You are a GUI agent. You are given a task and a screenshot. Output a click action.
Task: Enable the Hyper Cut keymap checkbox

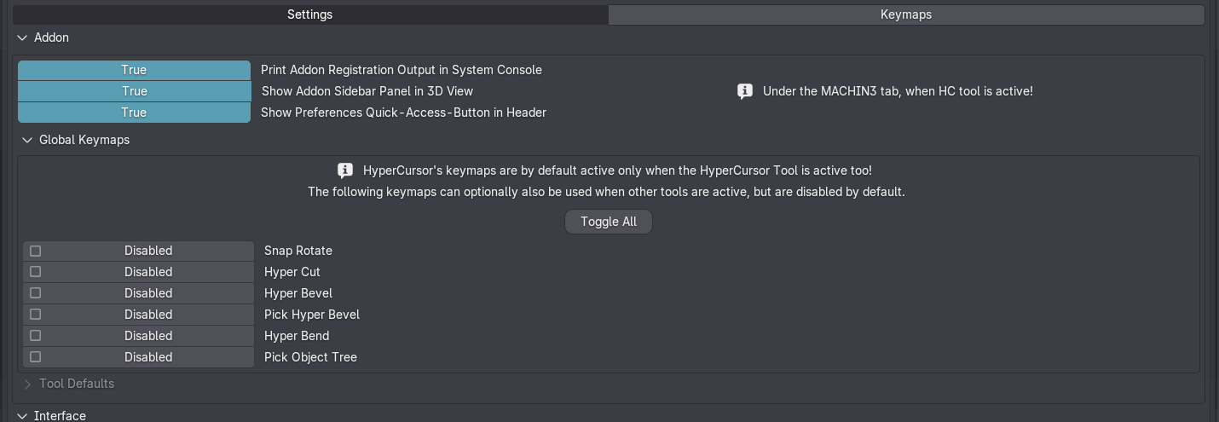coord(36,272)
